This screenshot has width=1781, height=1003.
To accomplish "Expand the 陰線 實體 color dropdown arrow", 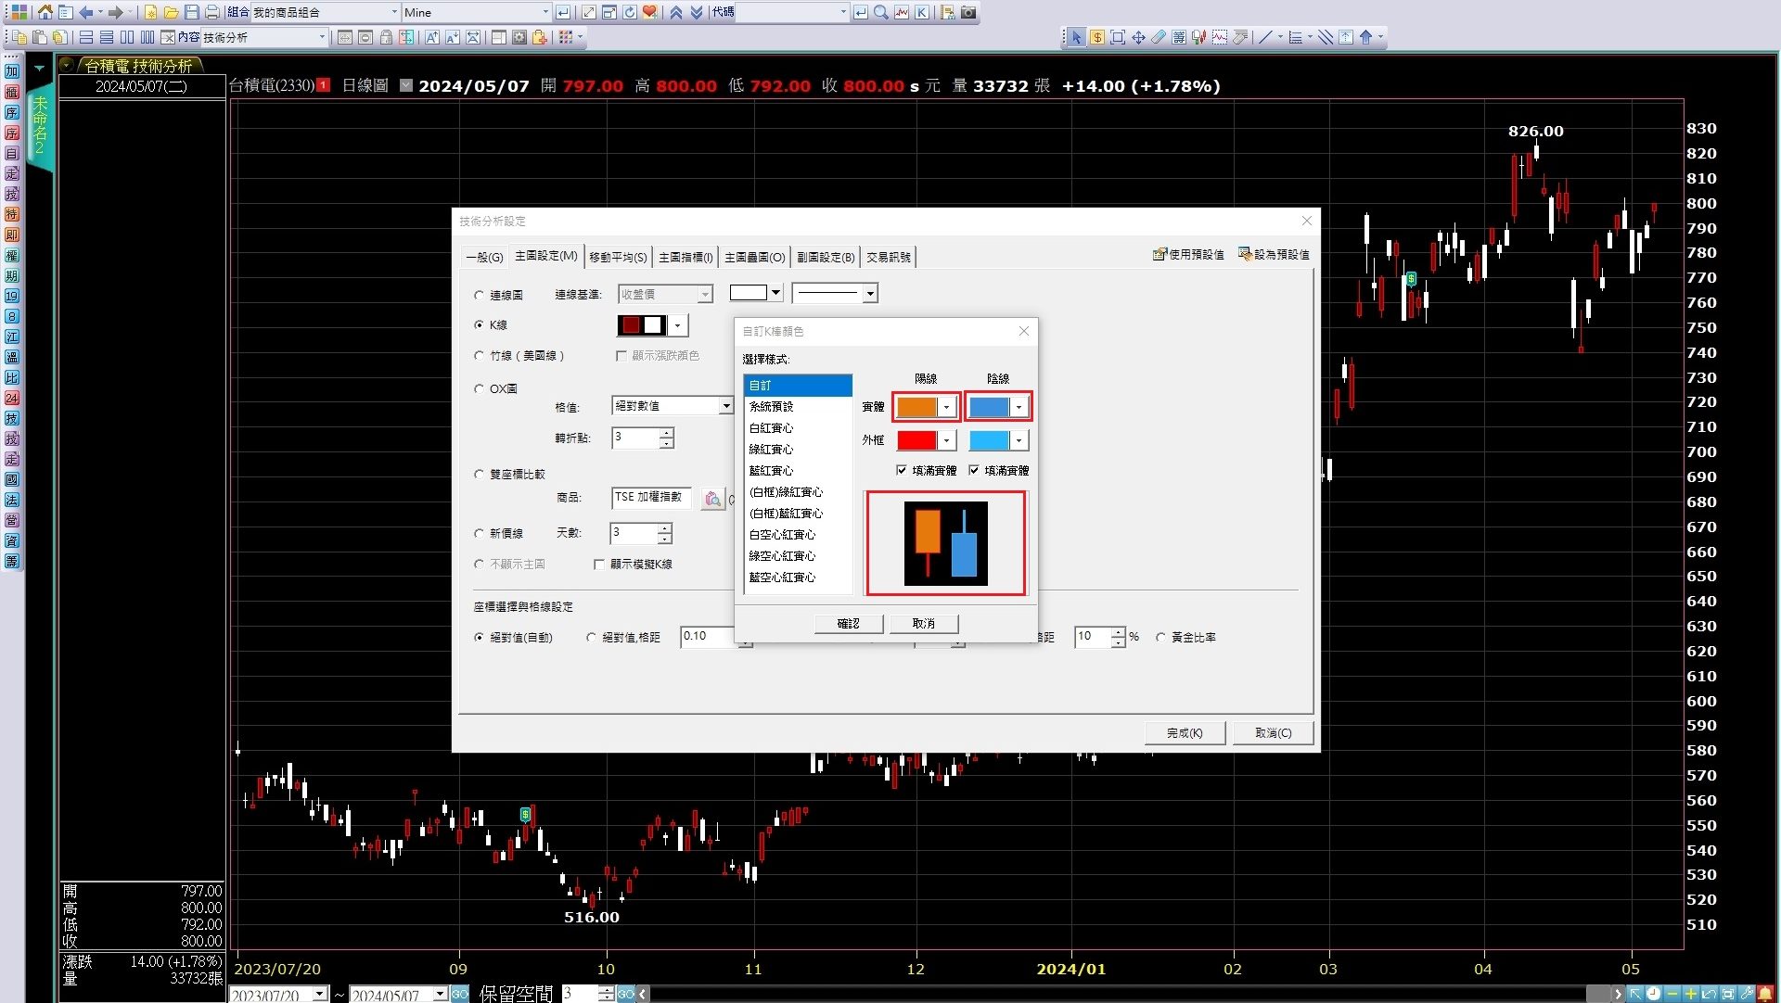I will (1019, 407).
